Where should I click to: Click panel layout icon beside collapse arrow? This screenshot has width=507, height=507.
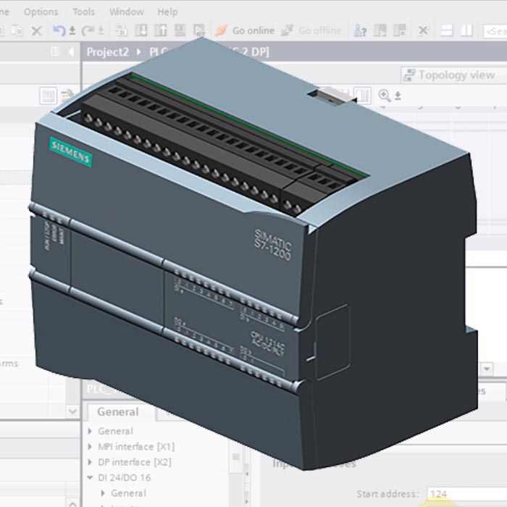55,51
